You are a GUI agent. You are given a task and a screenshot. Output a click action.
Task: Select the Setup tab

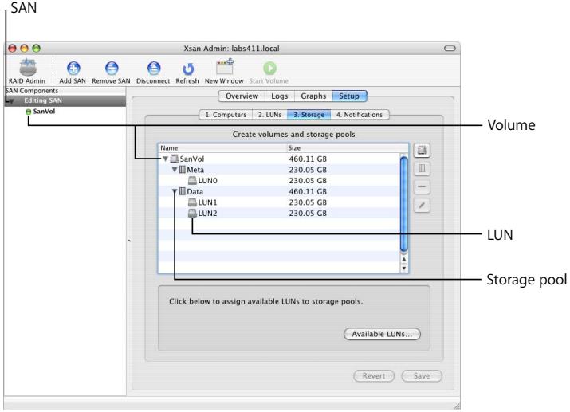(349, 96)
